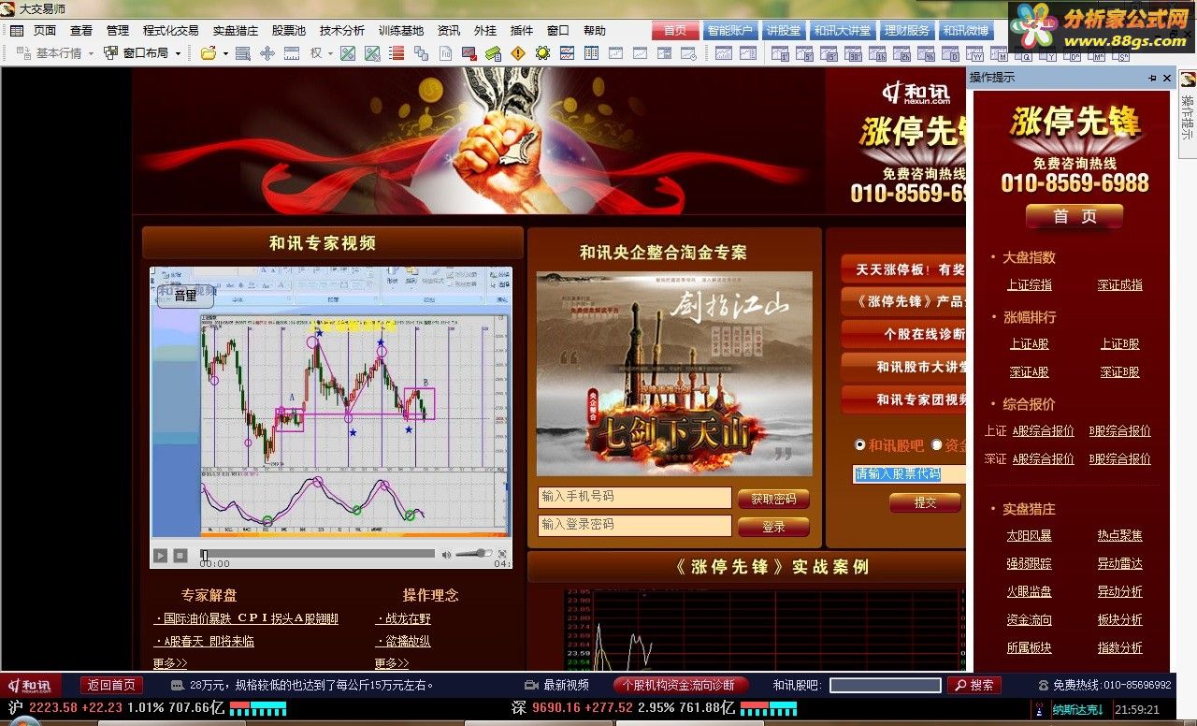Focus the 请输入股票代码 field
Image resolution: width=1197 pixels, height=726 pixels.
pyautogui.click(x=909, y=474)
